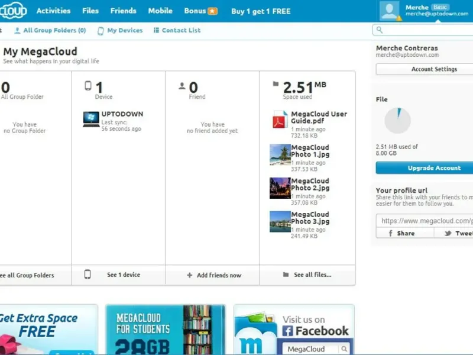Click the person icon next to the Friend count
This screenshot has width=473, height=355.
coord(182,86)
